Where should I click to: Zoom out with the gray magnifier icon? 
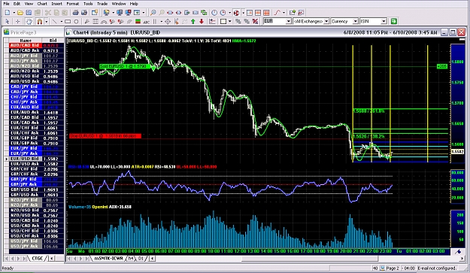[x=162, y=13]
